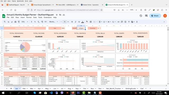The height and width of the screenshot is (95, 169).
Task: Open the Borders tool
Action: click(x=91, y=22)
